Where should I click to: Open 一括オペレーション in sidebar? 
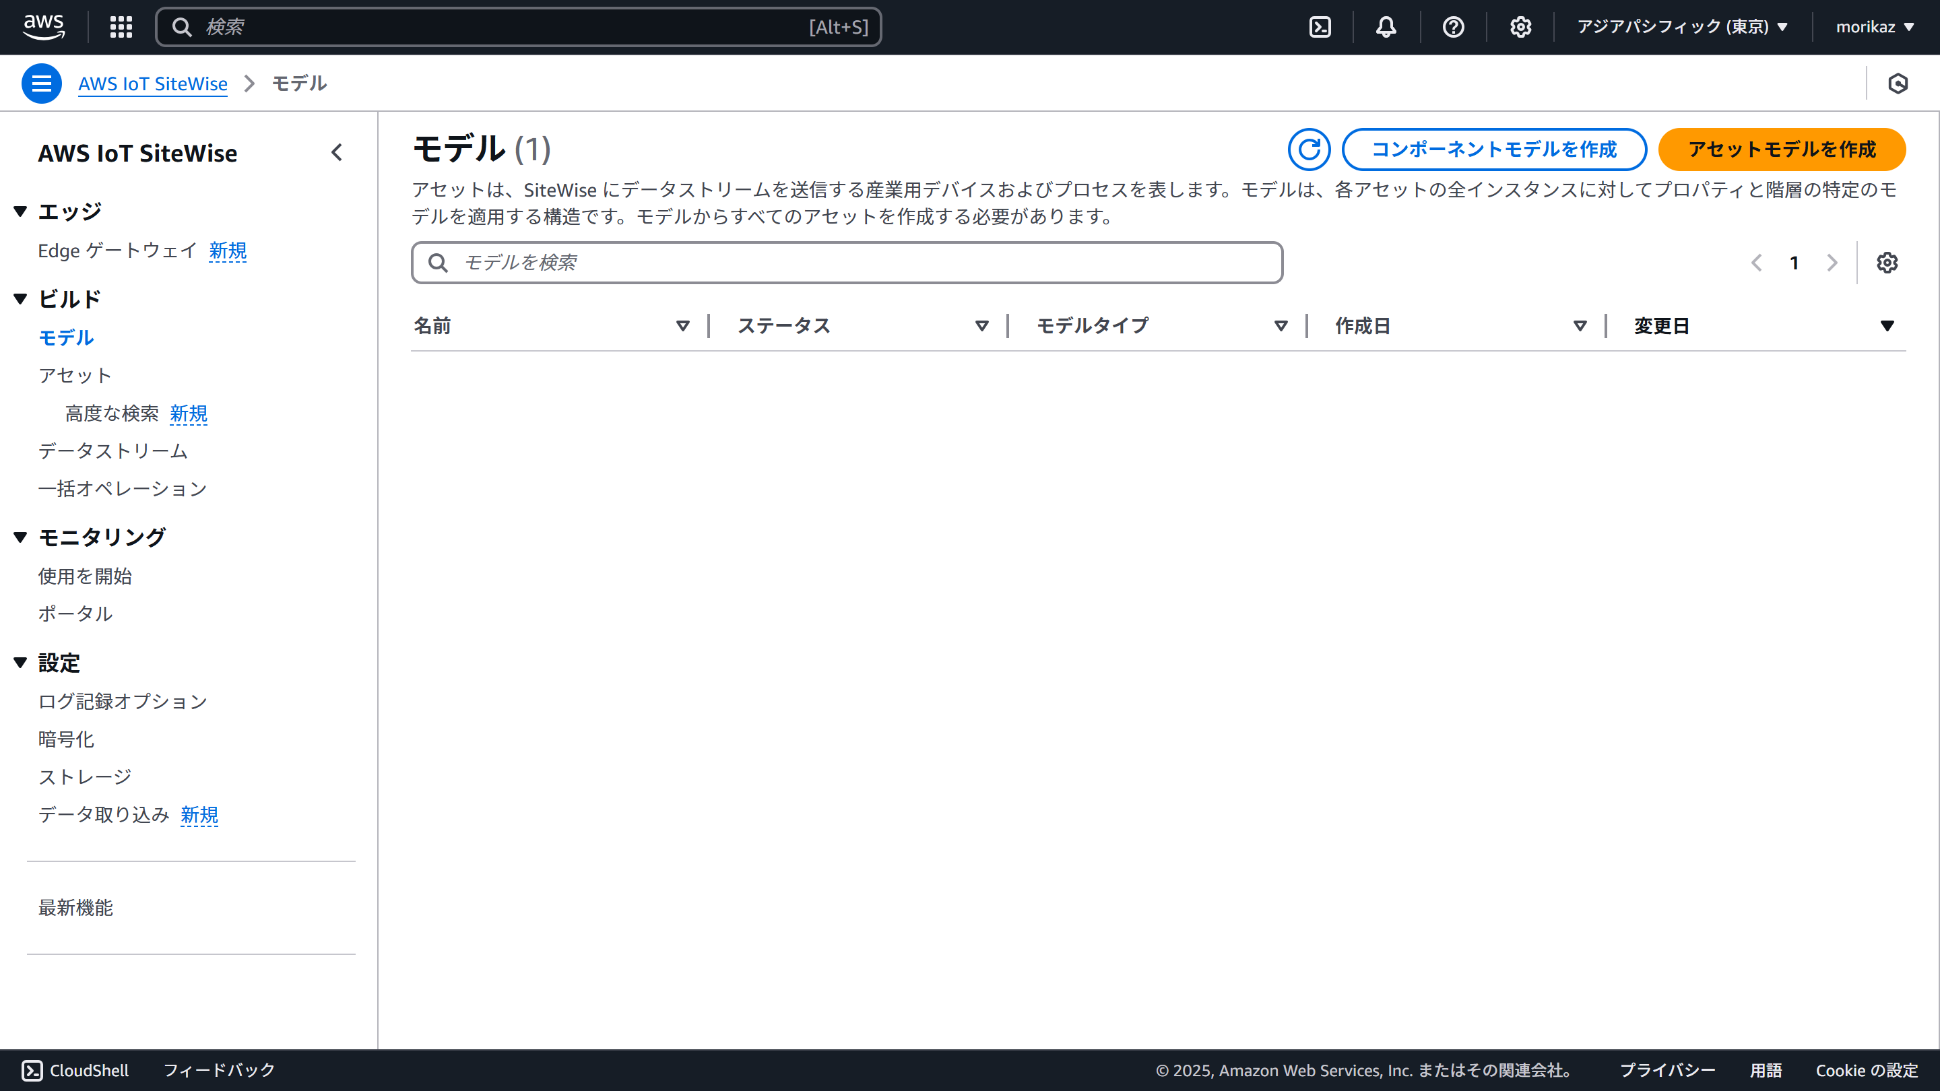click(123, 489)
